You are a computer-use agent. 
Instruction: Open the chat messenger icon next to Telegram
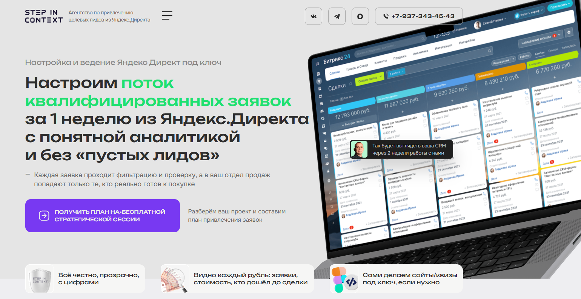360,16
